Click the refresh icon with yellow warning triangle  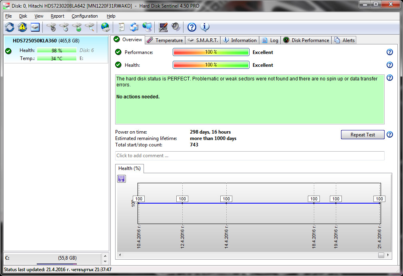point(22,27)
